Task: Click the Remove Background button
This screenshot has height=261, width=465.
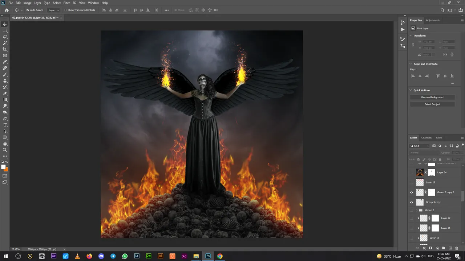Action: [432, 97]
